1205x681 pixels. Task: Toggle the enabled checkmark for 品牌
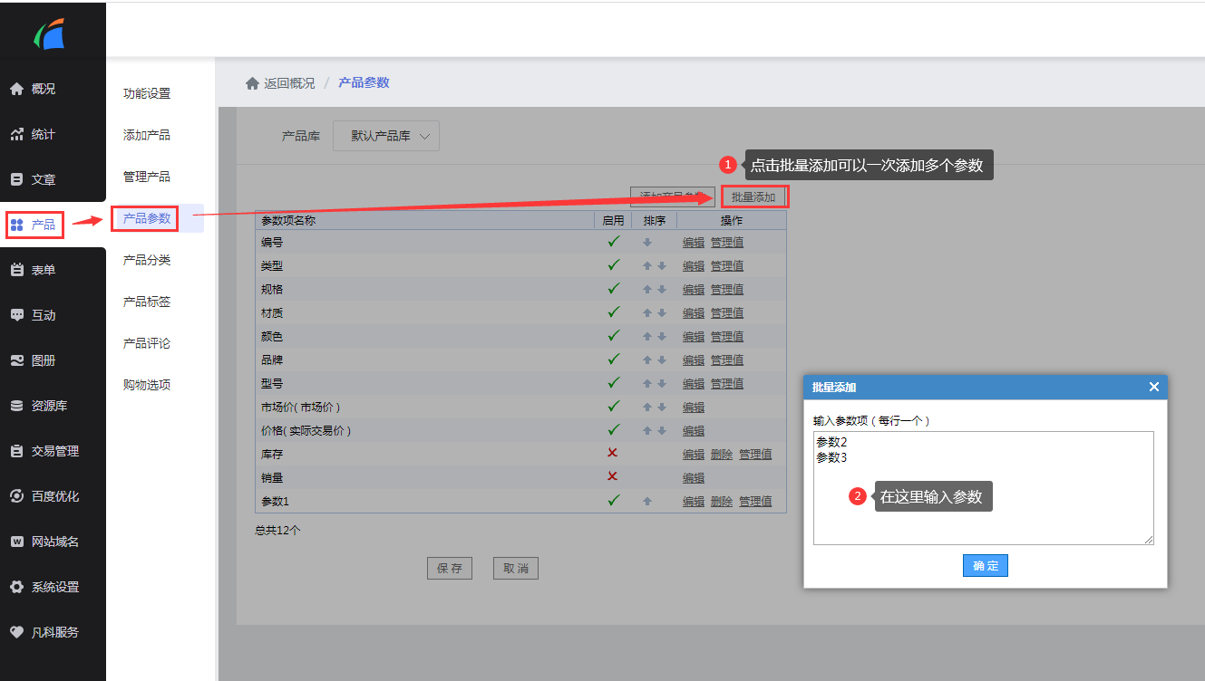[614, 360]
